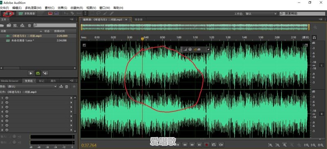
Task: Insert file into multitrack icon
Action: coord(22,25)
